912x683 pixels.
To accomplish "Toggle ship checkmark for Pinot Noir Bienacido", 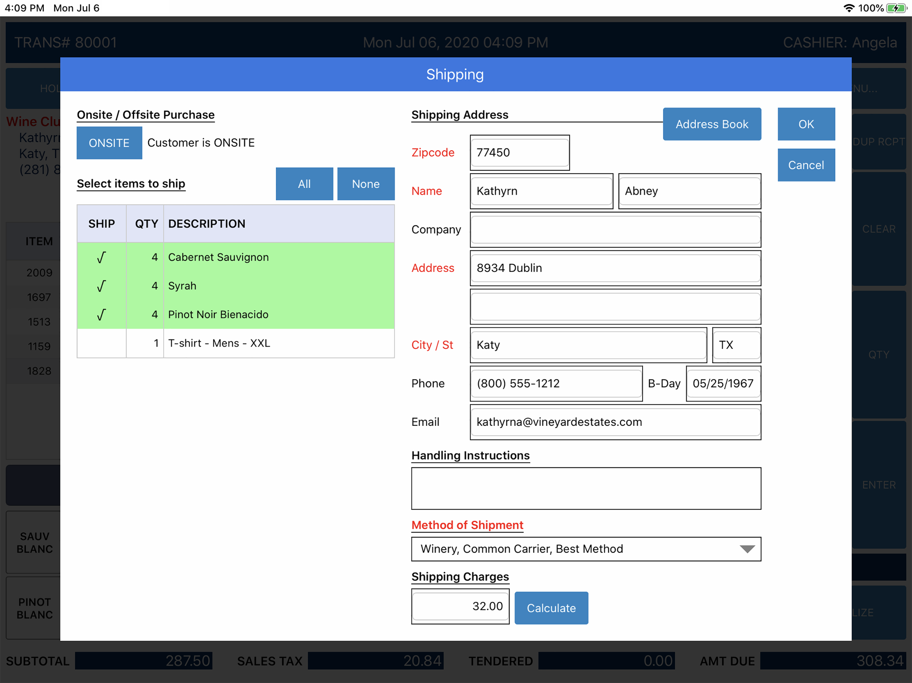I will [101, 315].
